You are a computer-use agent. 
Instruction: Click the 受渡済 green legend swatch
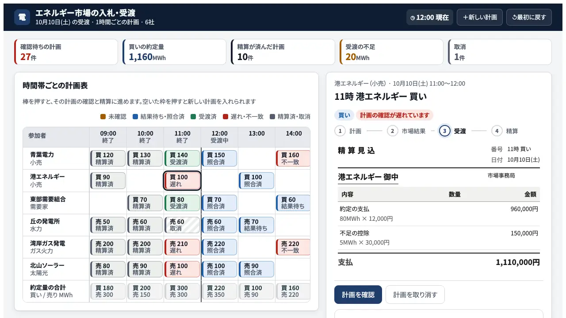193,117
